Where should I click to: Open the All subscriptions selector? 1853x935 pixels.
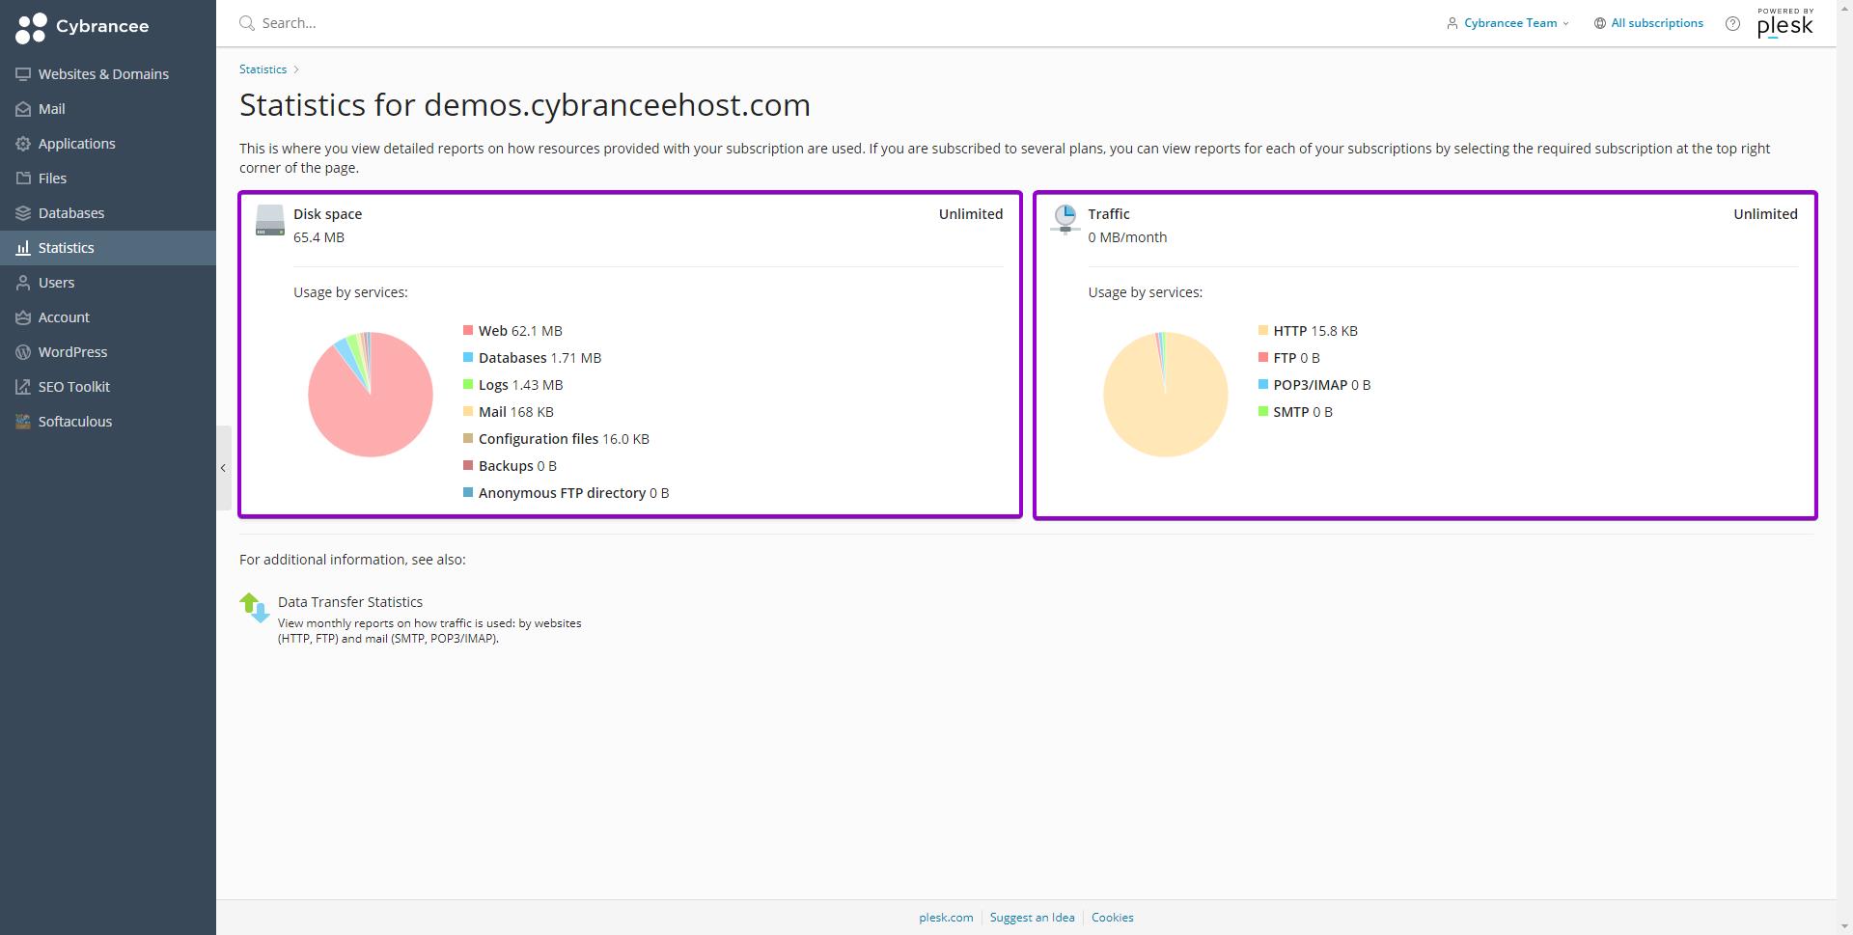coord(1648,23)
